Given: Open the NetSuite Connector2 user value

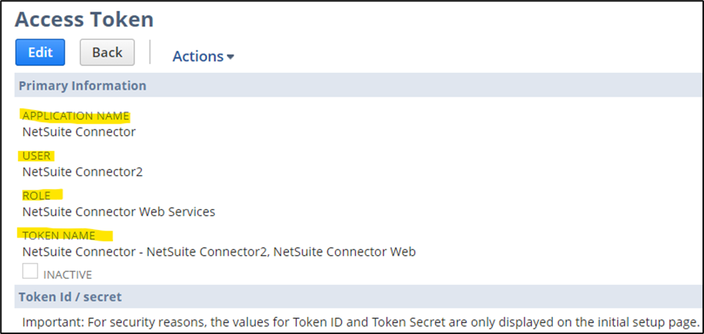Looking at the screenshot, I should click(83, 172).
